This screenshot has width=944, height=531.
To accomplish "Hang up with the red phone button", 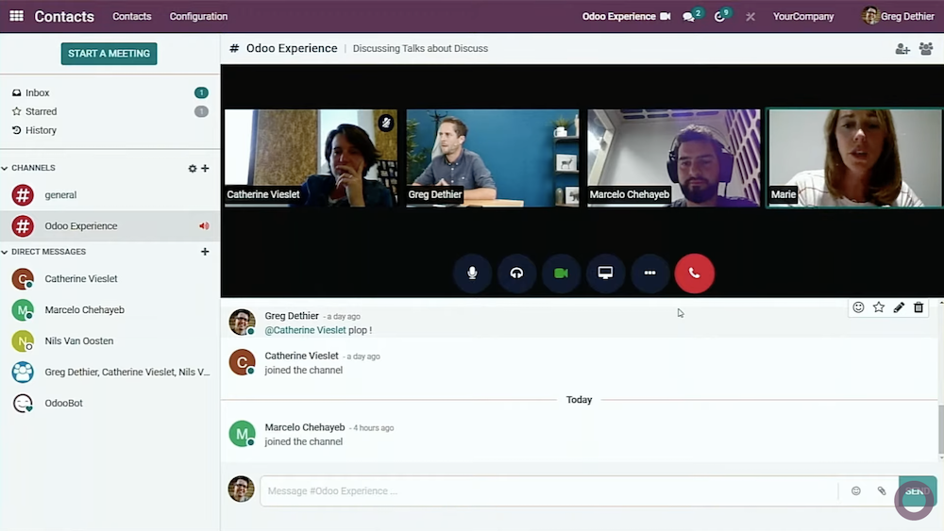I will coord(694,274).
